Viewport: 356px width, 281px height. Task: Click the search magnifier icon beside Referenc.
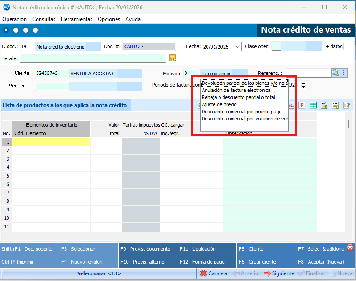pyautogui.click(x=335, y=73)
